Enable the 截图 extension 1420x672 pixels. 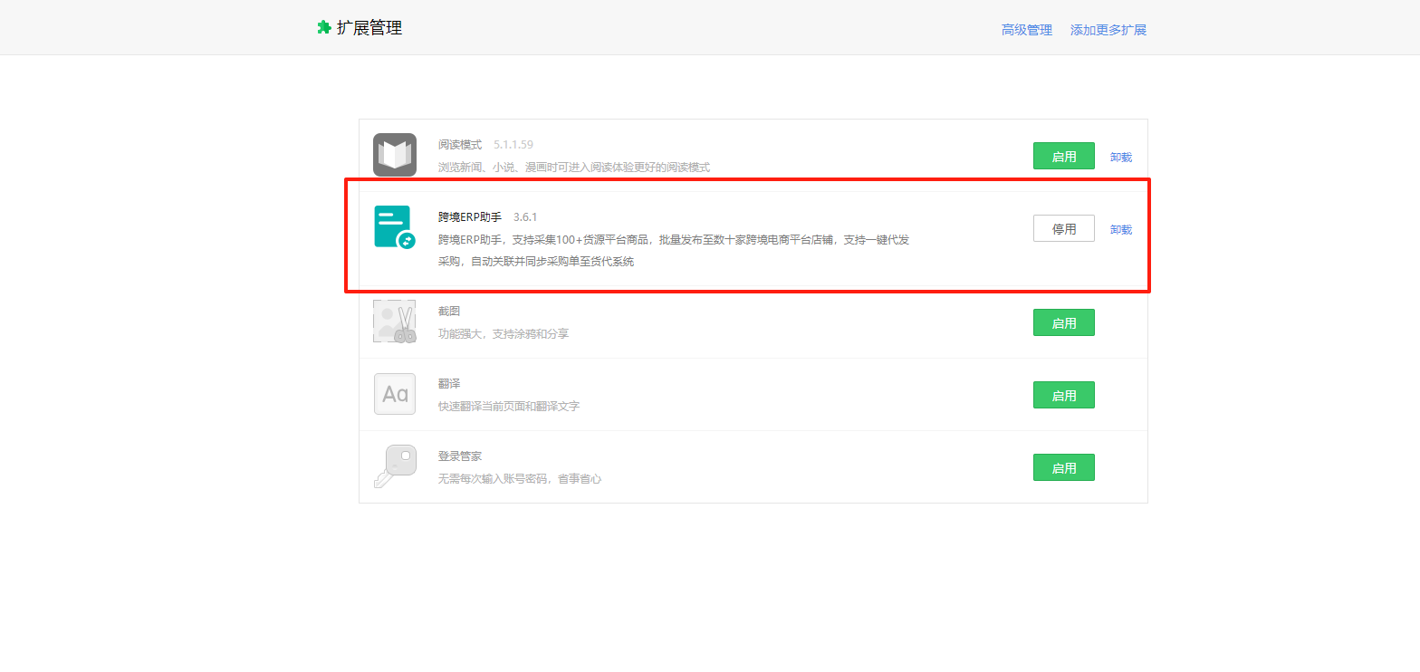point(1064,322)
